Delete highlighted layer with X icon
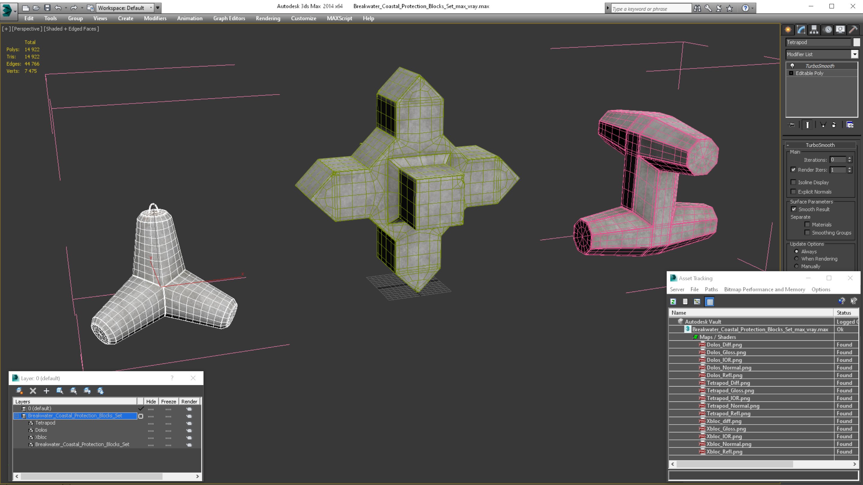 (x=33, y=391)
